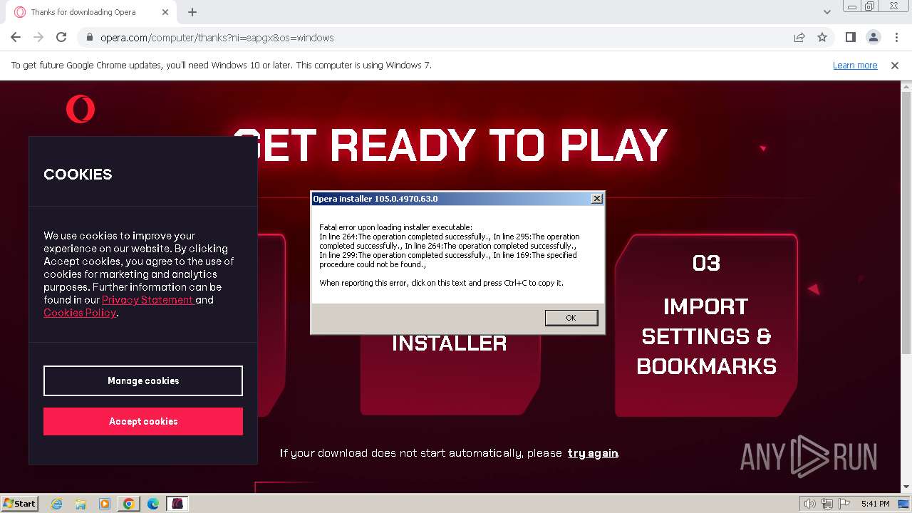Open a new tab with the plus button
The height and width of the screenshot is (513, 912).
(x=192, y=12)
